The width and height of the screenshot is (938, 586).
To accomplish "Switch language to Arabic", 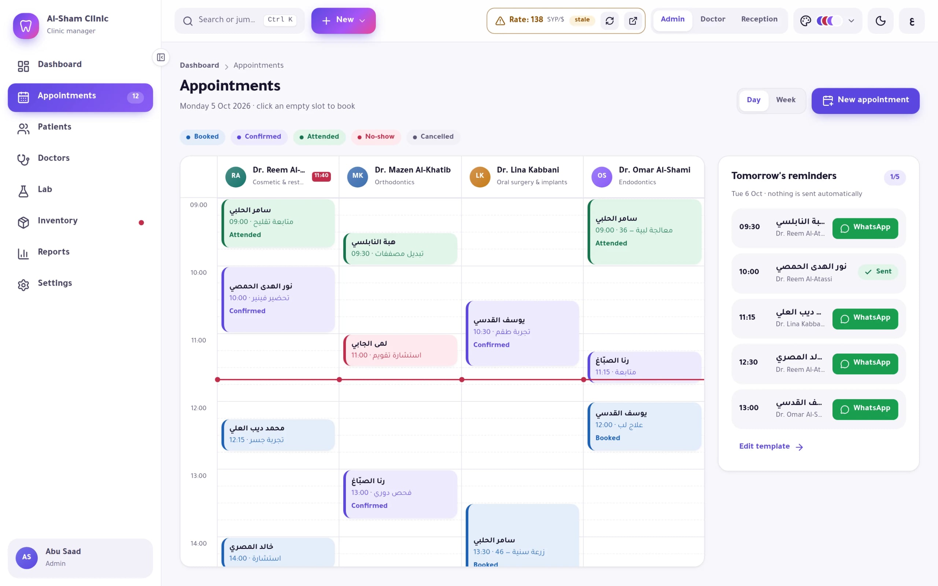I will (912, 21).
